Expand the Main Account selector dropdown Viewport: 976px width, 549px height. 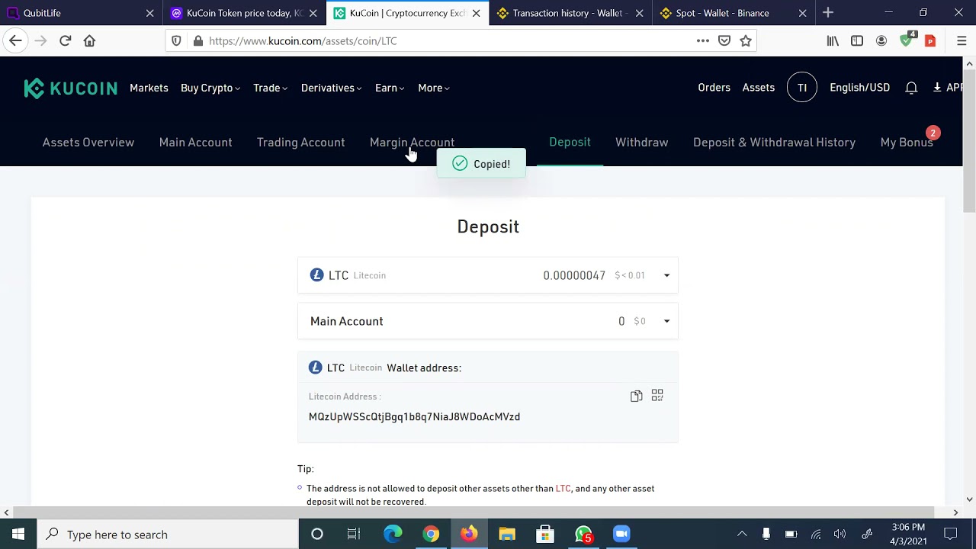666,321
